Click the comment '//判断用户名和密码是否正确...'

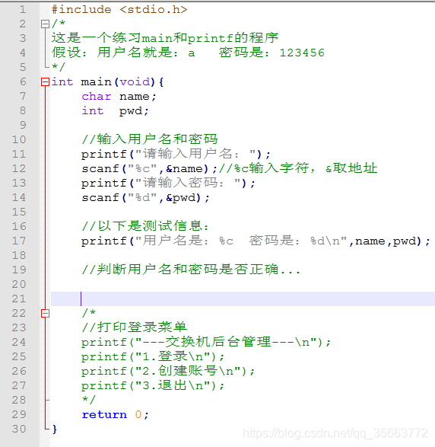click(191, 270)
